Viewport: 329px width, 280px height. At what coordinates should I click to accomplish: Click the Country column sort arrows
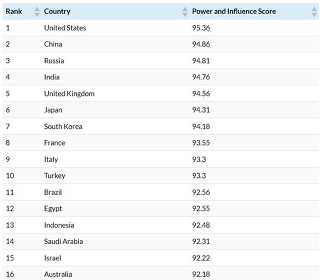[185, 12]
